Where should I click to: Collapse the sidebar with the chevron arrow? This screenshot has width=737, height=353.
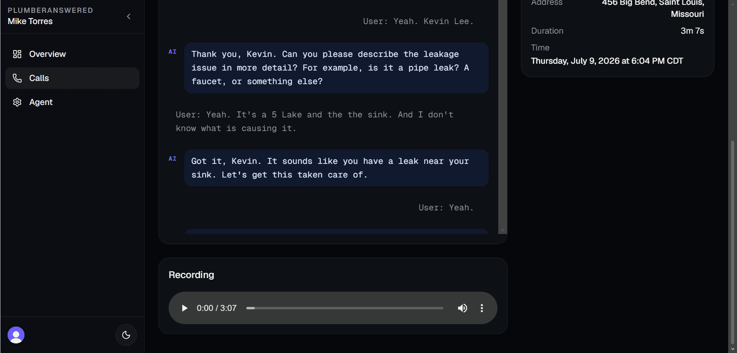(129, 16)
